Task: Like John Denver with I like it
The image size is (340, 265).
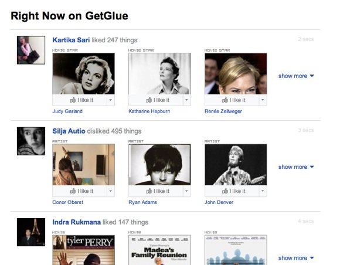Action: tap(232, 191)
